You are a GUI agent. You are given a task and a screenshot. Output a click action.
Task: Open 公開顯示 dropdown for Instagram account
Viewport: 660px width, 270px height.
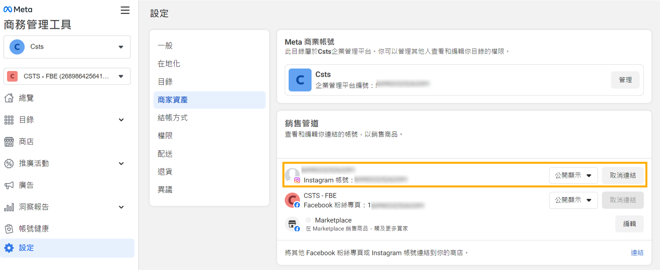pyautogui.click(x=573, y=176)
